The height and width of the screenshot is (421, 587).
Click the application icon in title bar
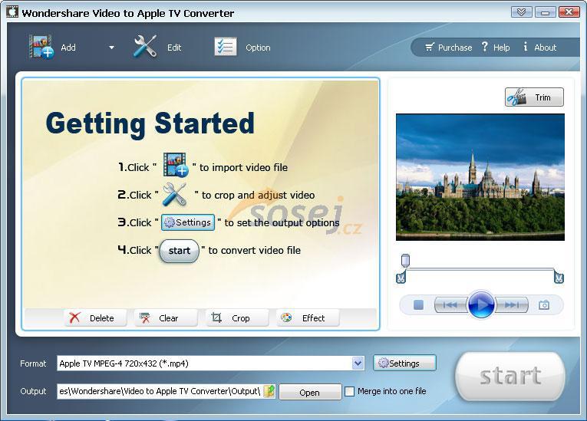click(x=12, y=12)
